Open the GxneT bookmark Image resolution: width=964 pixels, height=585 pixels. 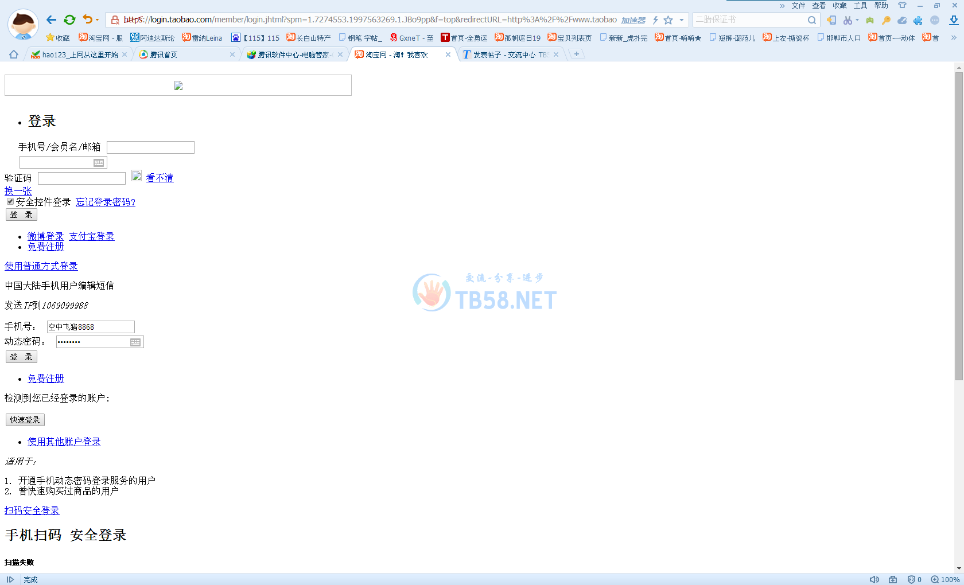[x=411, y=38]
